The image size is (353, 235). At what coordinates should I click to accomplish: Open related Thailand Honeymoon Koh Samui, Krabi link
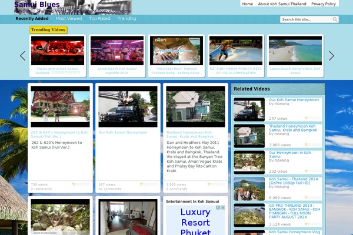click(293, 128)
